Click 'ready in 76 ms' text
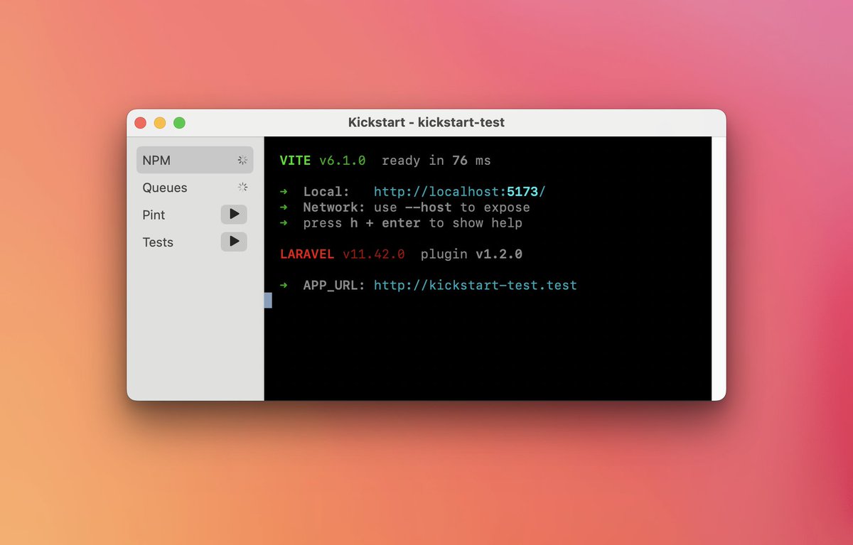The height and width of the screenshot is (545, 853). coord(436,161)
